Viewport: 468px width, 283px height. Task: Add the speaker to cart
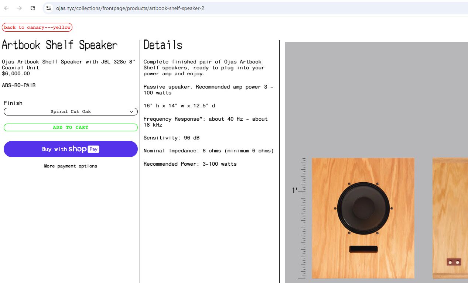pos(71,127)
